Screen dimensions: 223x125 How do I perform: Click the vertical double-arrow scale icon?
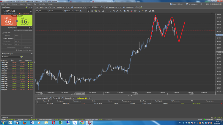click(x=110, y=11)
